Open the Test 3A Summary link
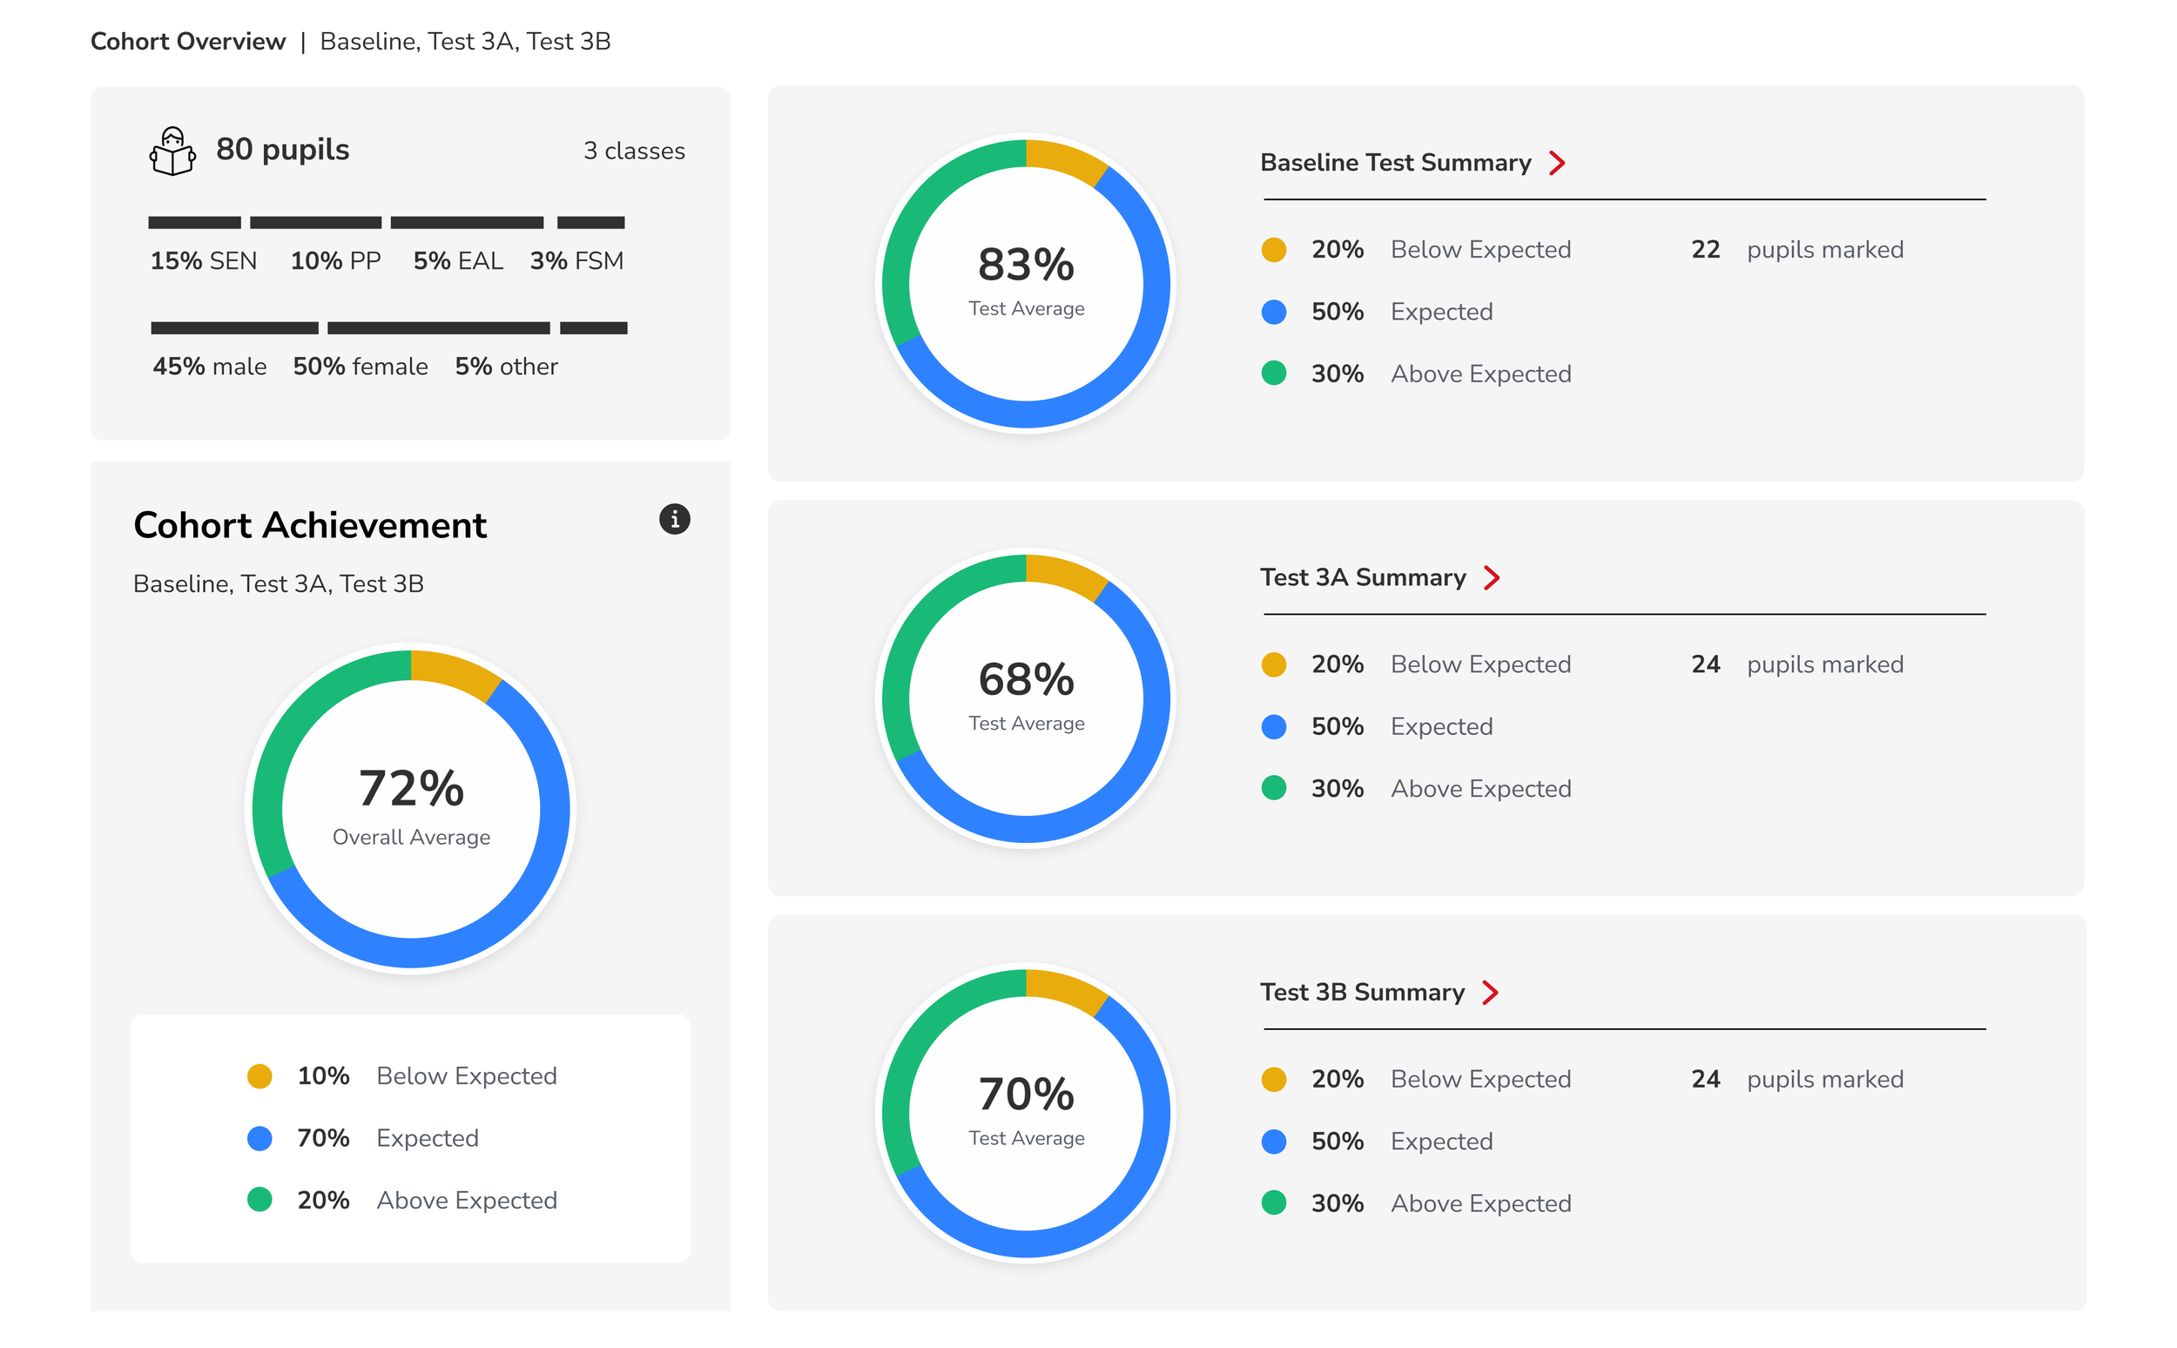Viewport: 2177px width, 1348px height. coord(1362,577)
